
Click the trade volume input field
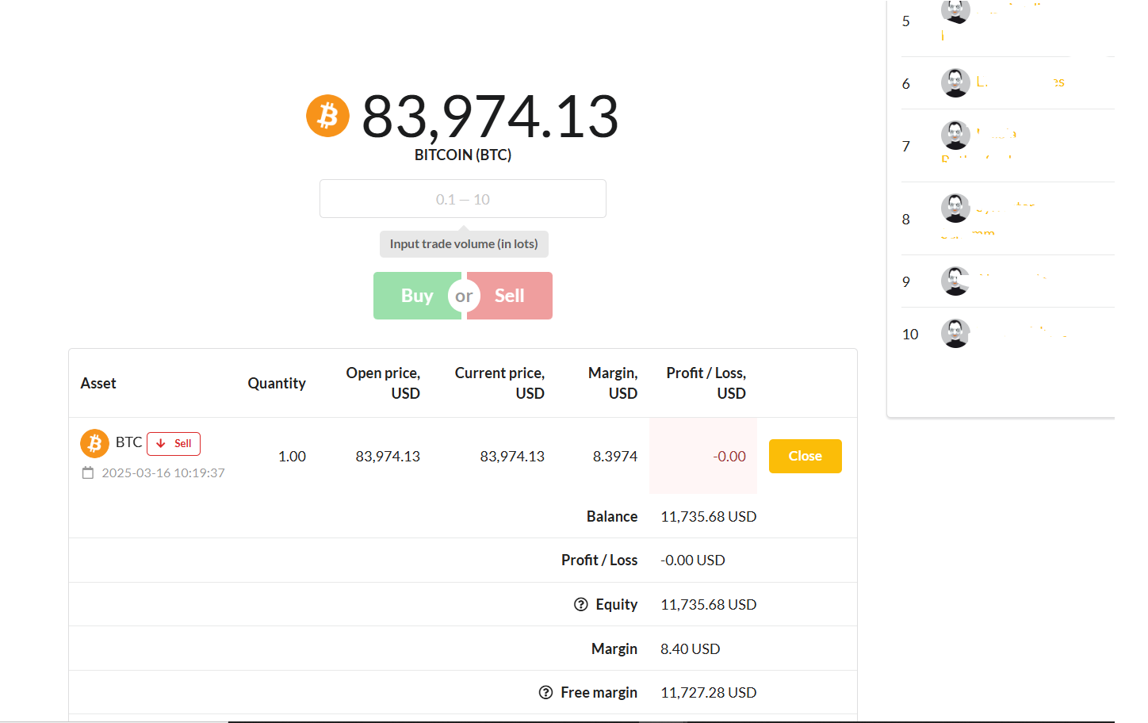[x=463, y=198]
